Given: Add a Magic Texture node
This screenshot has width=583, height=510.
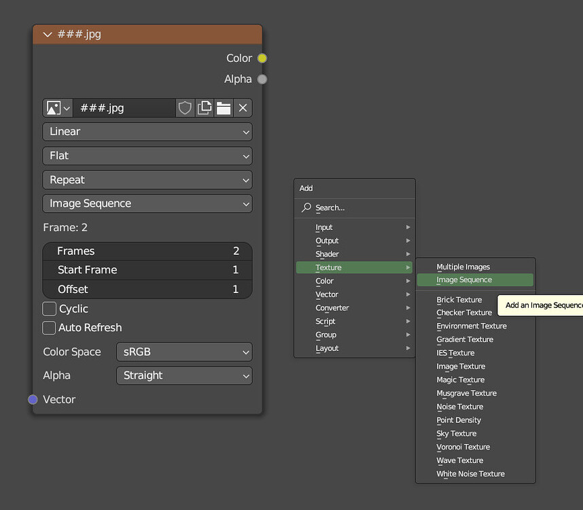Looking at the screenshot, I should pos(475,380).
